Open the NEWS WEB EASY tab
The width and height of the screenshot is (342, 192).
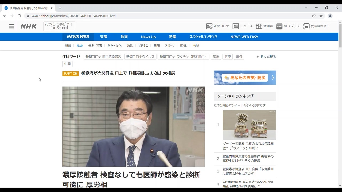click(x=244, y=37)
